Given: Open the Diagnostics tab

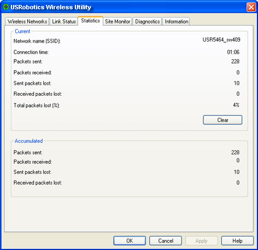Looking at the screenshot, I should (147, 21).
